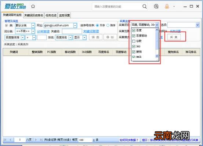Open the orange user account icon
Viewport: 203px width, 146px height.
167,6
